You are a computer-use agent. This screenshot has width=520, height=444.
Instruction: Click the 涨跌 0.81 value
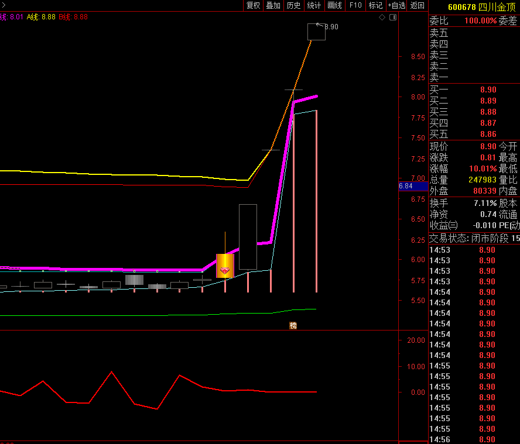point(488,157)
